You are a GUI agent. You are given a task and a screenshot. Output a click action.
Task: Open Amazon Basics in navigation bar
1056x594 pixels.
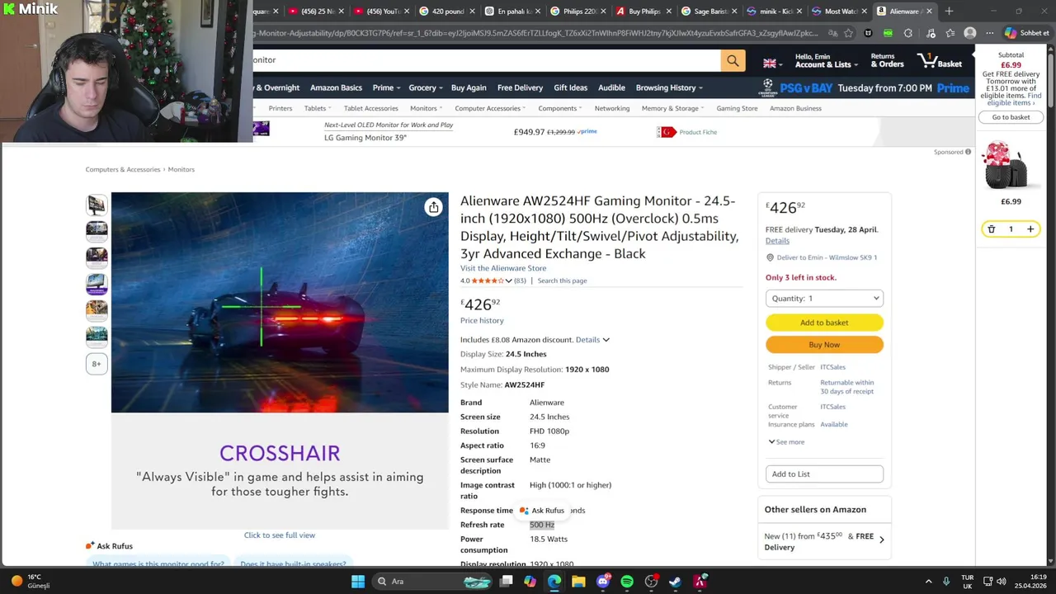click(336, 87)
